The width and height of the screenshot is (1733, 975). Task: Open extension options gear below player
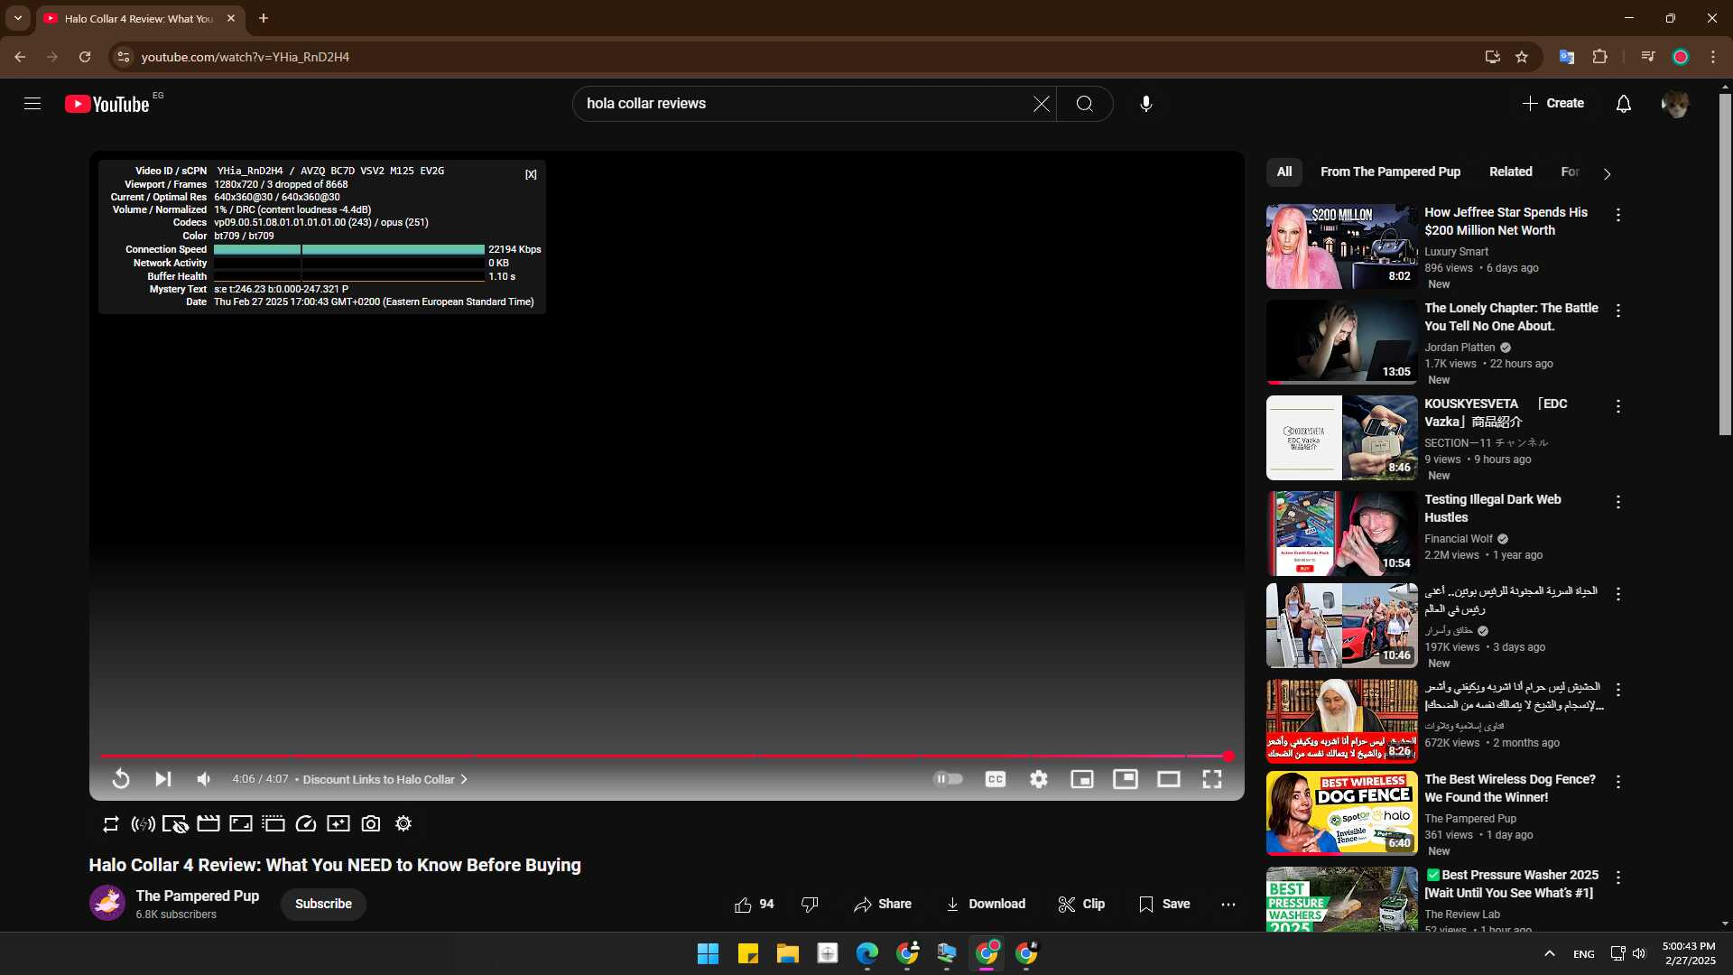click(x=403, y=824)
